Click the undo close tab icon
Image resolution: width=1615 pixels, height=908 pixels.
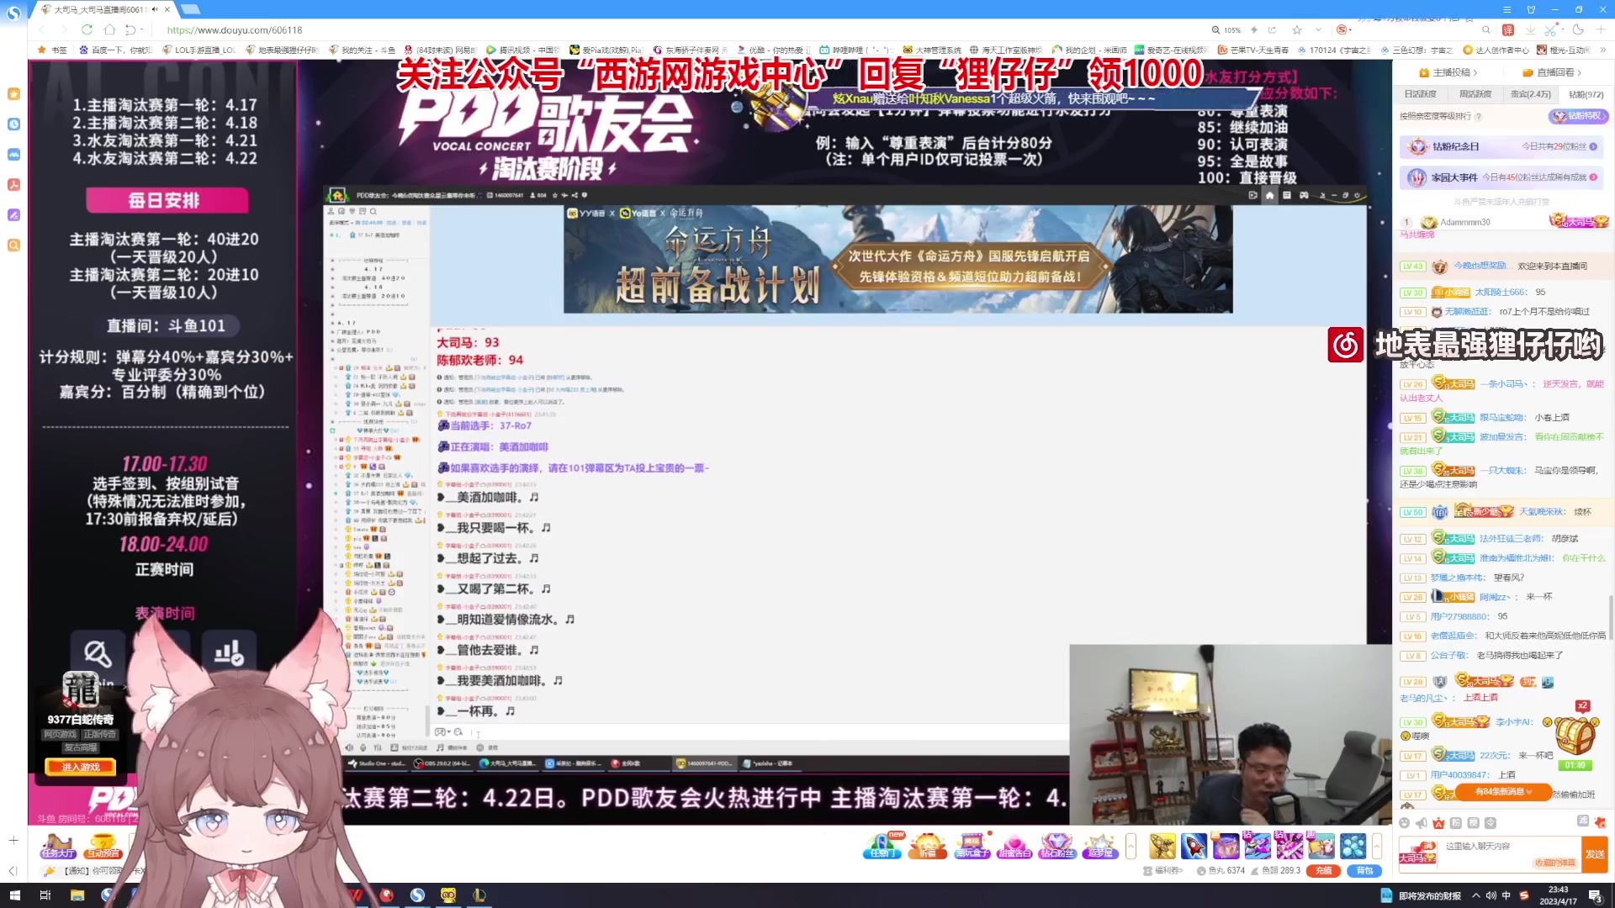(x=130, y=29)
